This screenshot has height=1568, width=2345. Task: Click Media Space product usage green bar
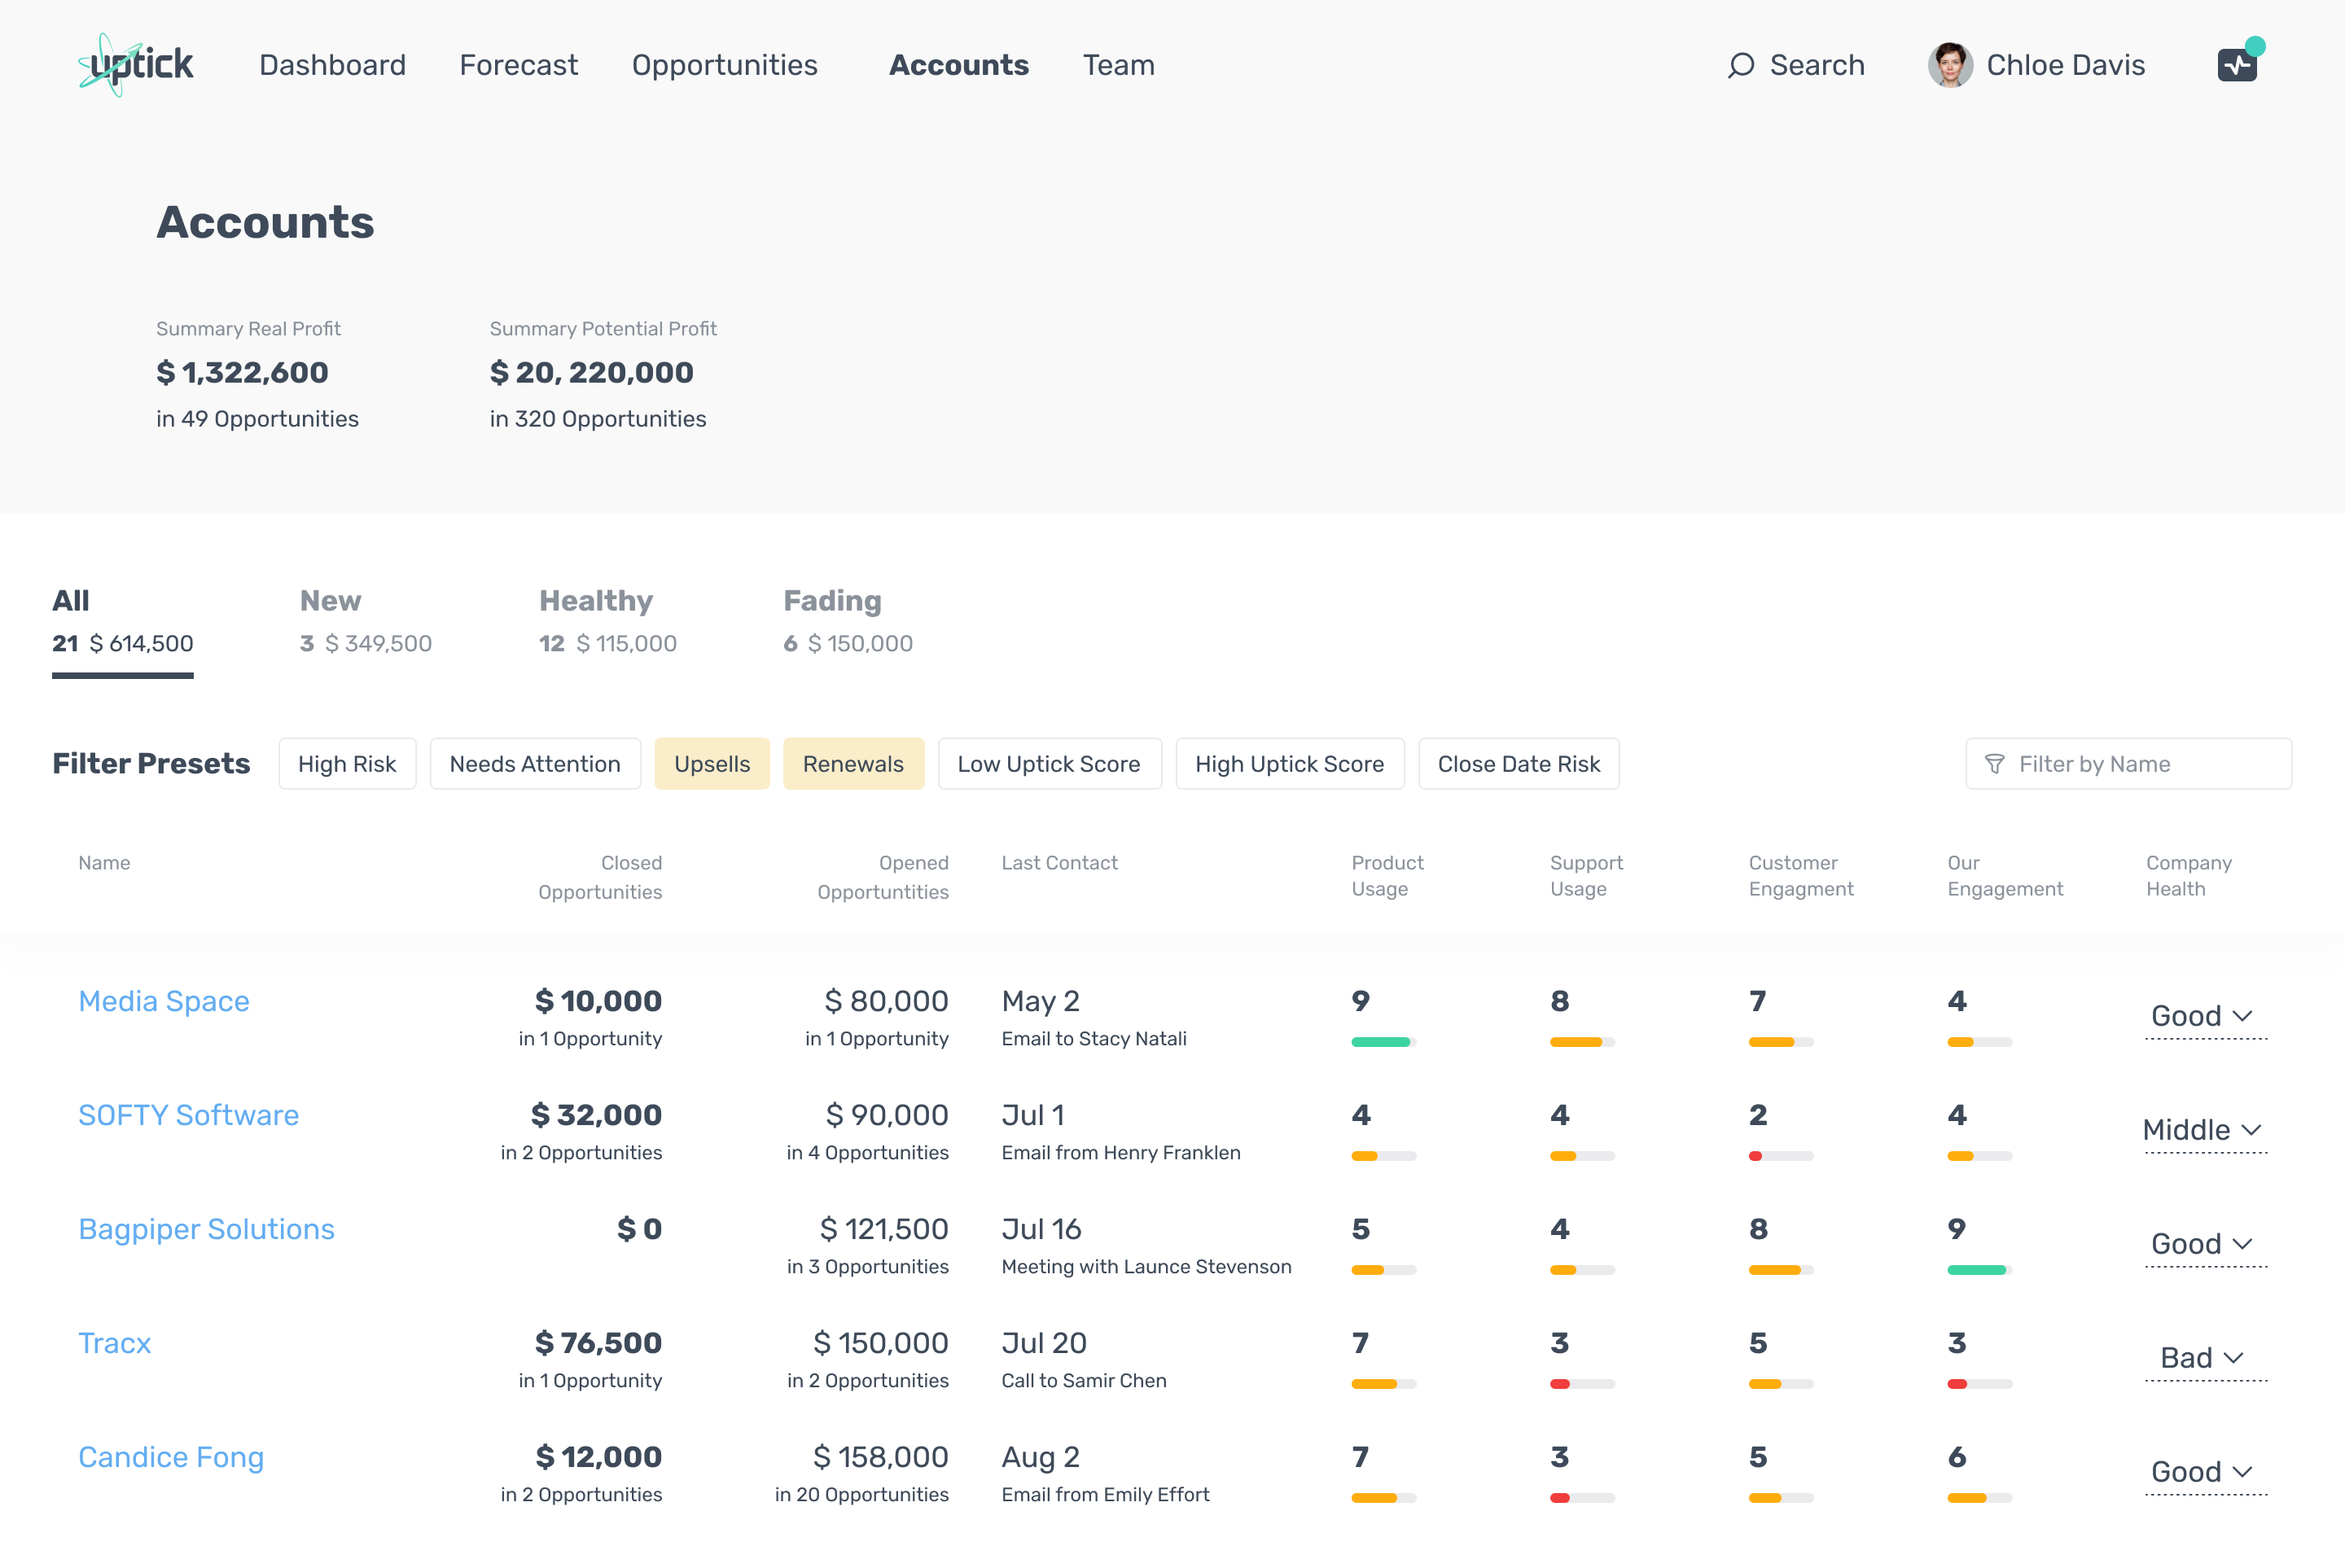[1381, 1042]
